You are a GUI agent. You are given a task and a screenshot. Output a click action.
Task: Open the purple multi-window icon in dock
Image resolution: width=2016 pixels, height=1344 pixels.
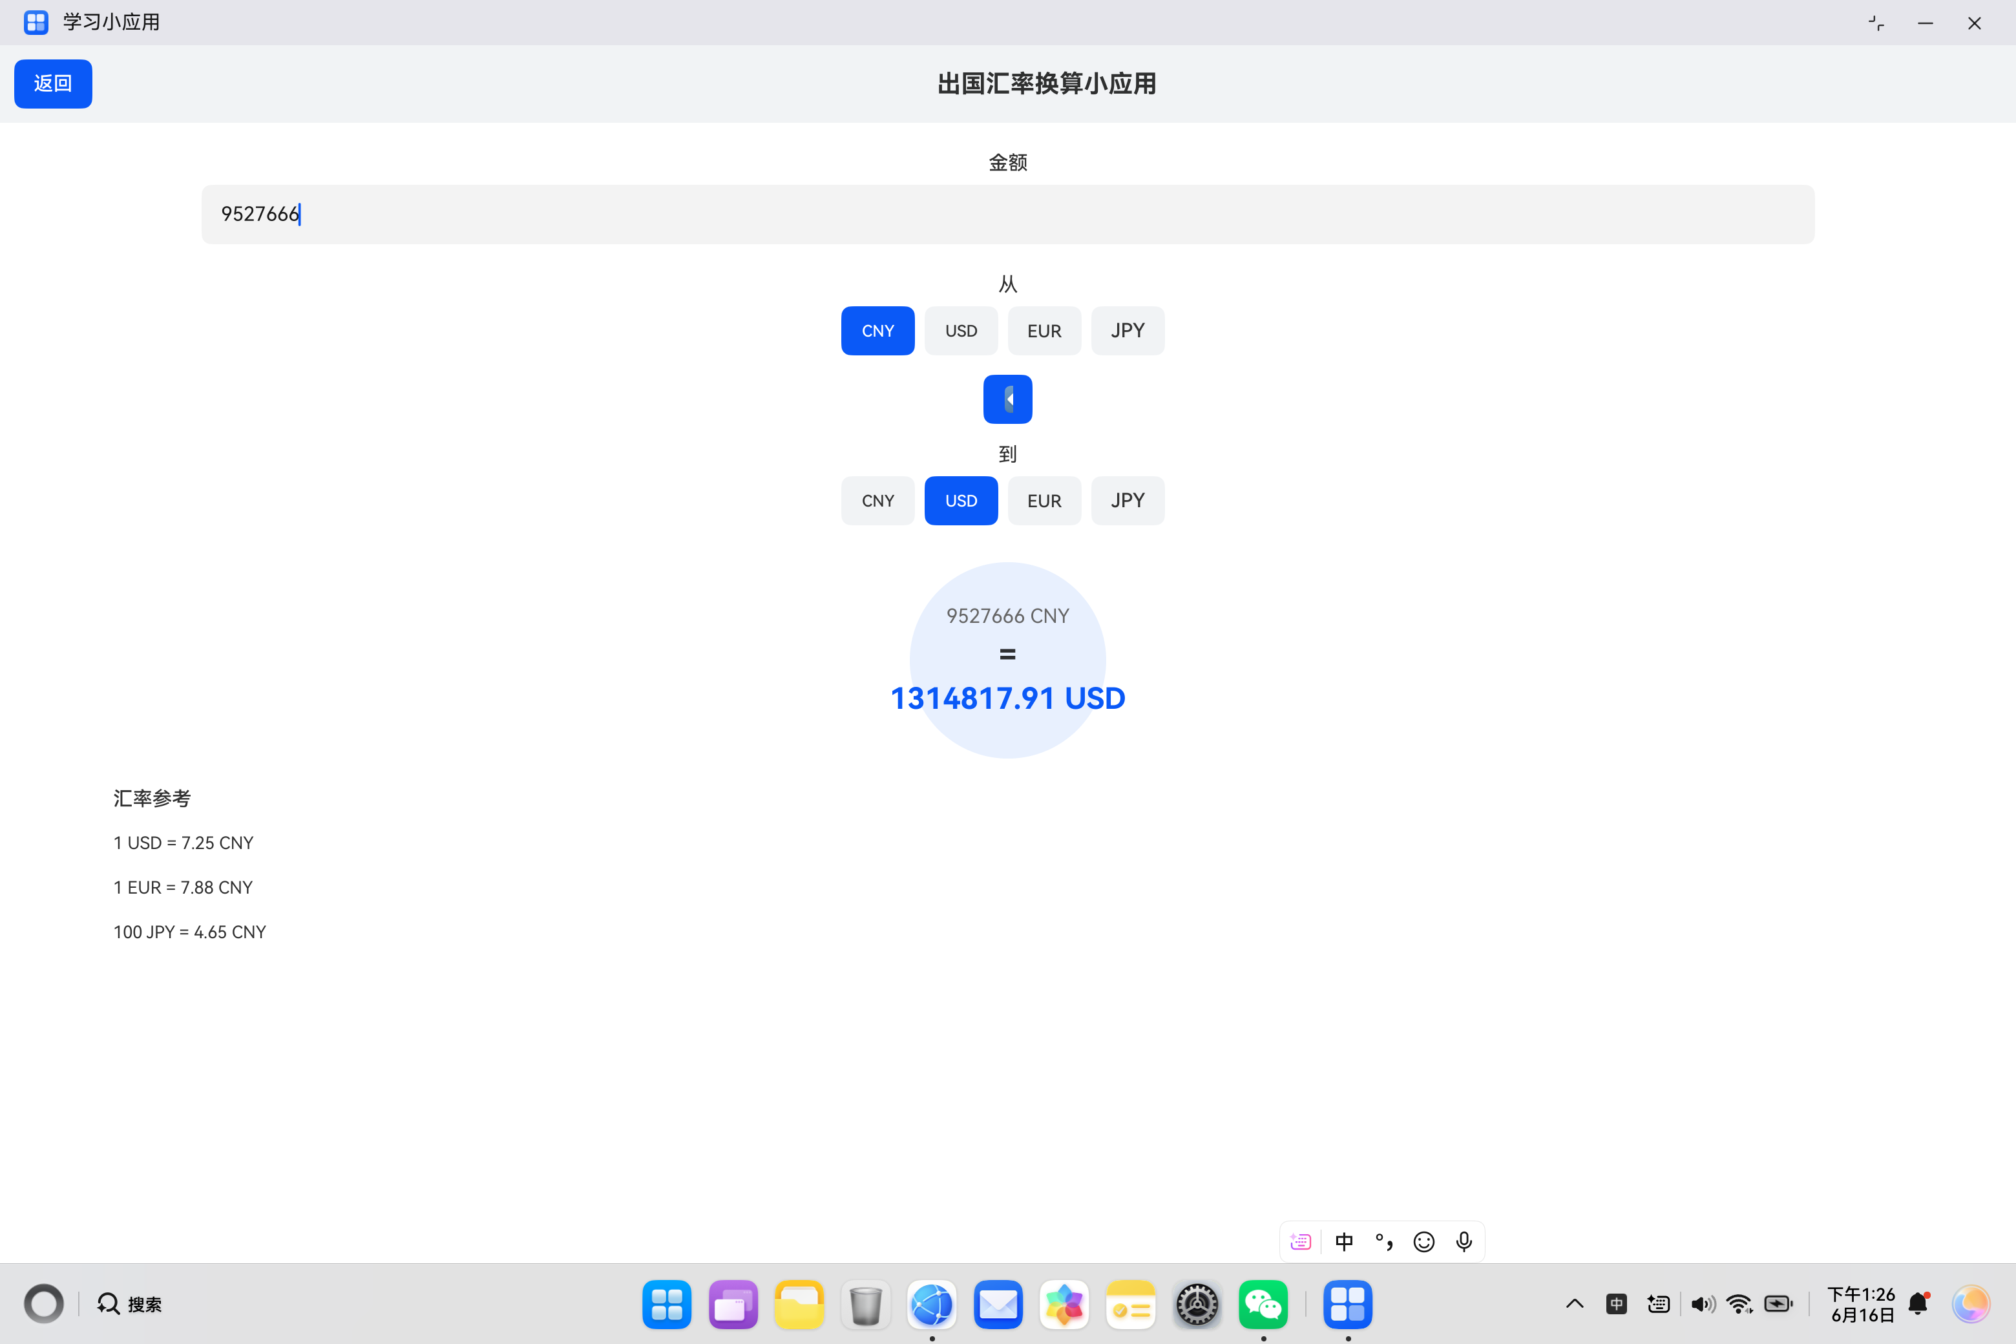pyautogui.click(x=733, y=1304)
